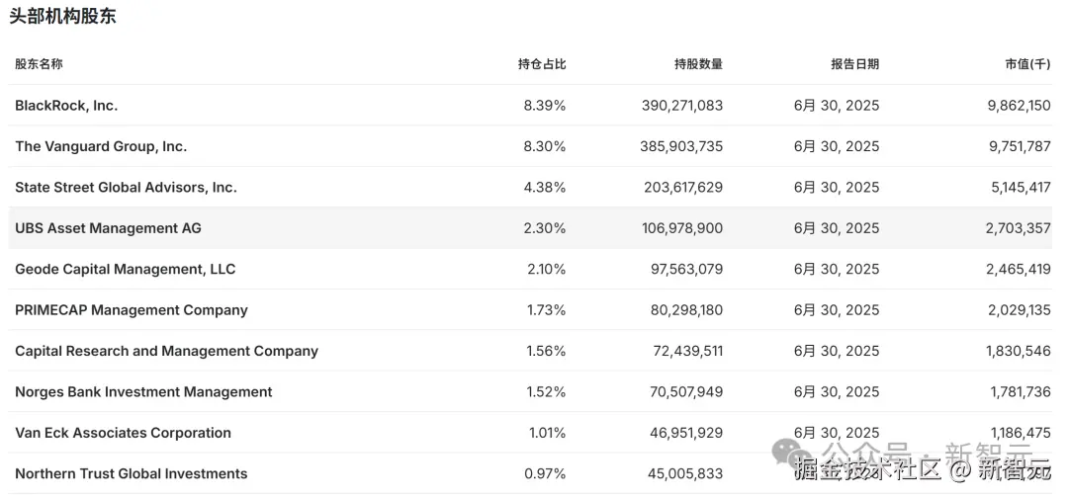The width and height of the screenshot is (1068, 499).
Task: Select Geode Capital Management, LLC
Action: 125,269
